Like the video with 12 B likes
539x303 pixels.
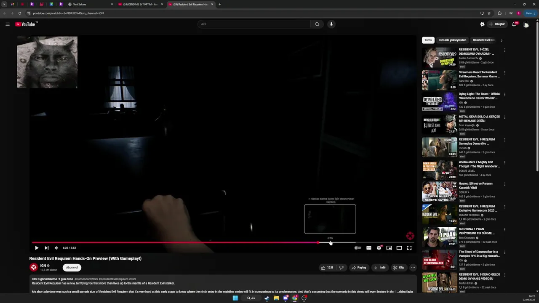click(327, 268)
